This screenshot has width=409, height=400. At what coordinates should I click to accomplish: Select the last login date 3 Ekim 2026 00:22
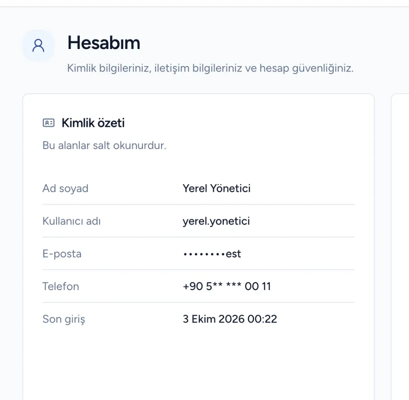point(230,319)
